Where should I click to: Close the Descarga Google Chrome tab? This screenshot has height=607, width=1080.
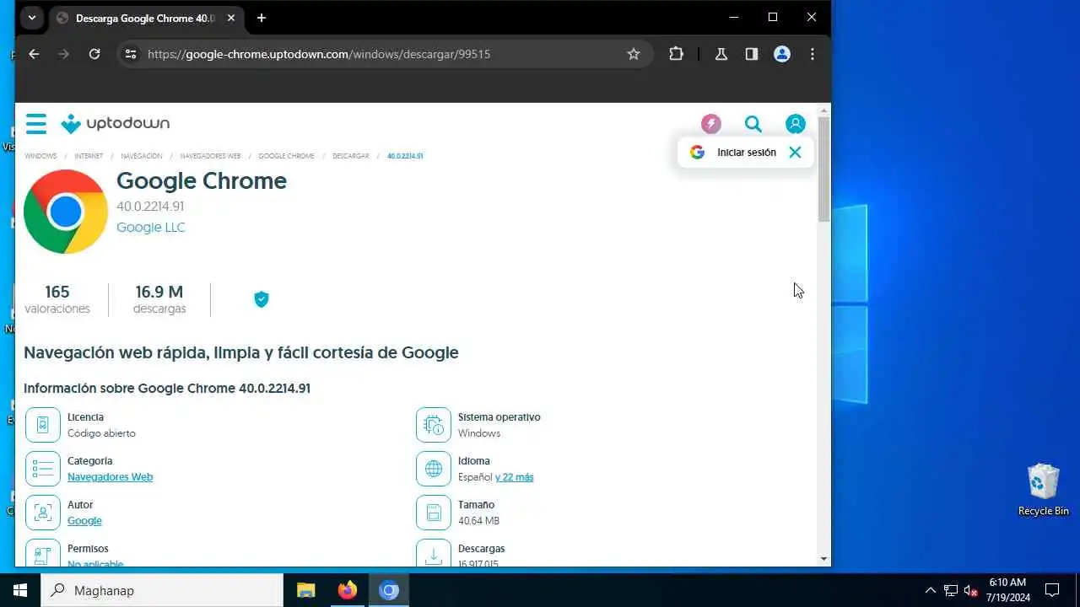[231, 18]
